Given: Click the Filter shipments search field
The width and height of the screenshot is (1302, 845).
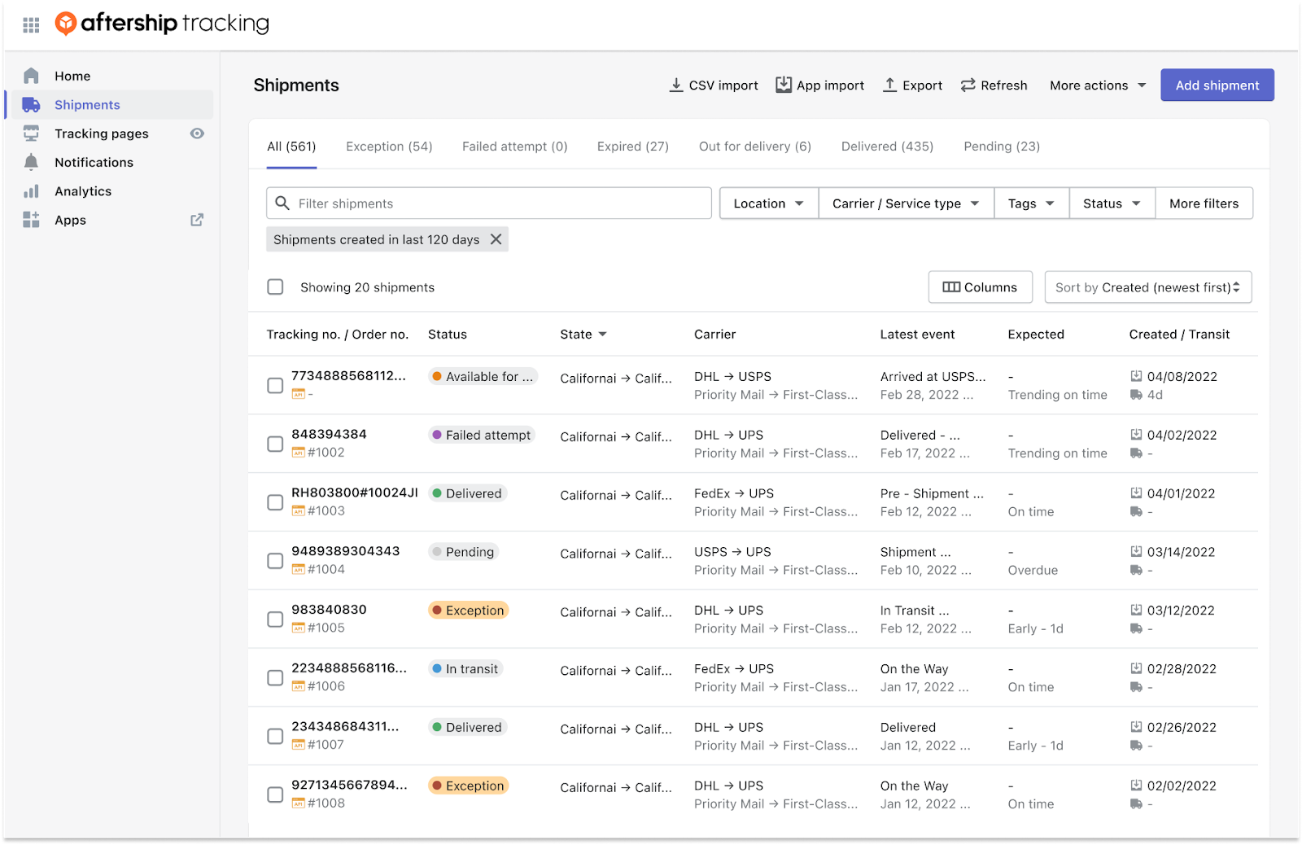Looking at the screenshot, I should pos(496,204).
